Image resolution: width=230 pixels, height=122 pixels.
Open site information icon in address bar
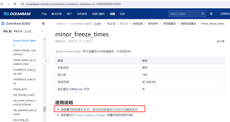22,4
